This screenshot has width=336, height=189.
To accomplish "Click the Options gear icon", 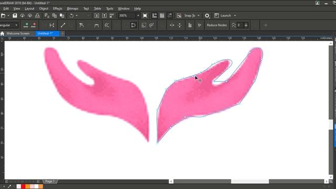I will tap(207, 16).
